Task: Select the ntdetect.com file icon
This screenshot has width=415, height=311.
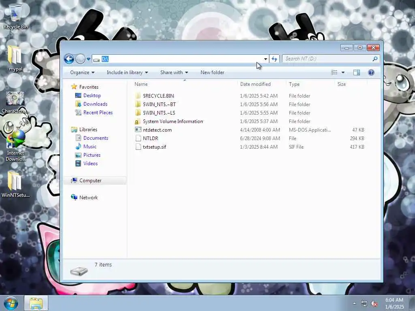Action: (138, 130)
